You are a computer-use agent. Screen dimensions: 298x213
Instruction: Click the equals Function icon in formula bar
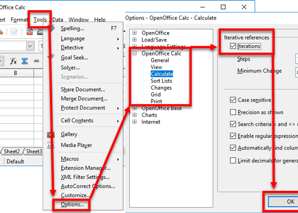pyautogui.click(x=36, y=61)
